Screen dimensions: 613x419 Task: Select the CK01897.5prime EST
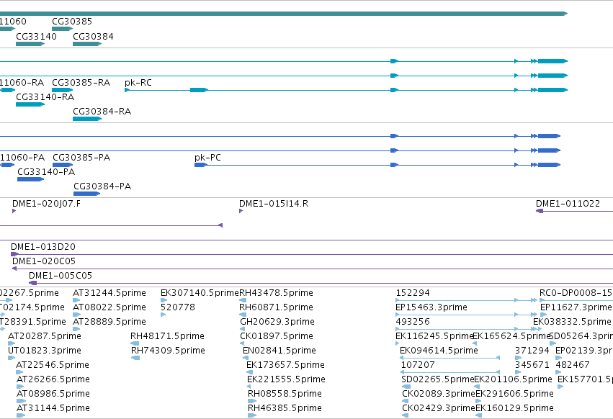tap(242, 343)
